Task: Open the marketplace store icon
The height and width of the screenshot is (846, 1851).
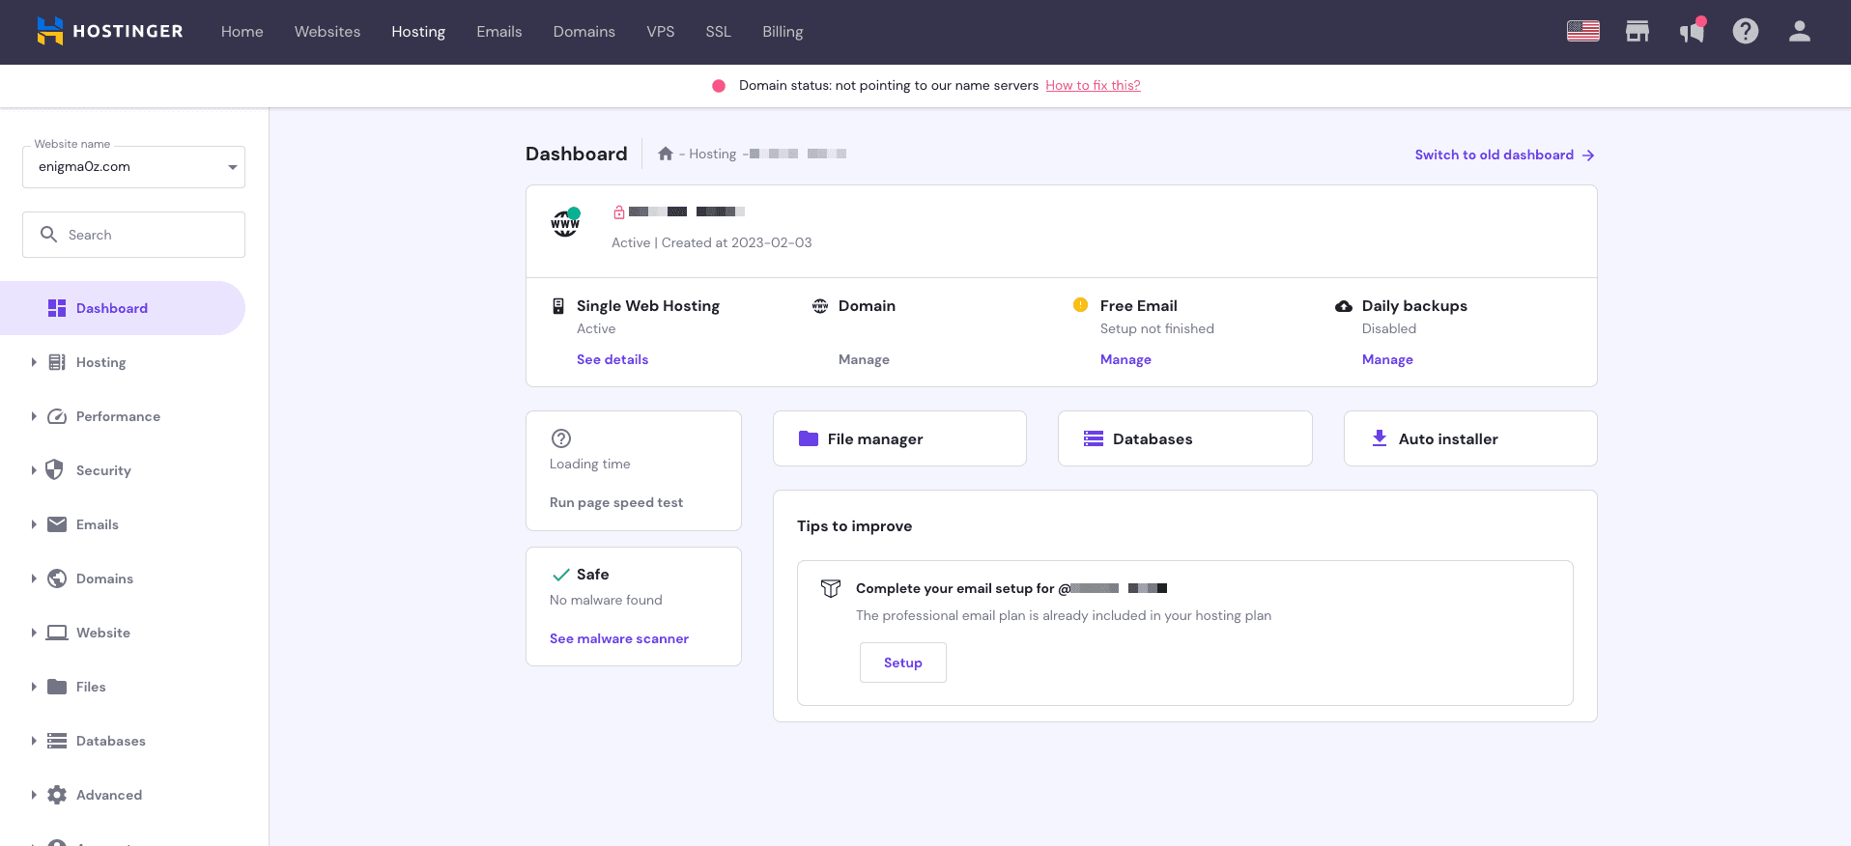Action: (x=1637, y=31)
